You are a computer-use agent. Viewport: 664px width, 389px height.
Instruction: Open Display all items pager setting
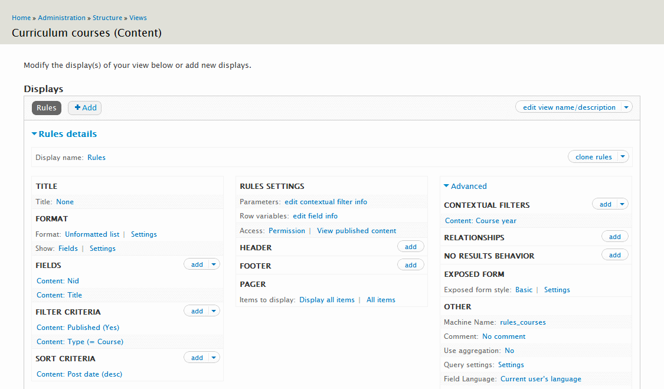[327, 299]
